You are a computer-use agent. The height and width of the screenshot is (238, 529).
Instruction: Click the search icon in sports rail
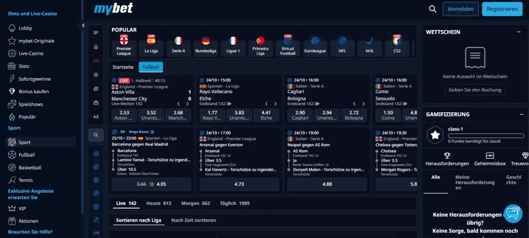(x=96, y=135)
